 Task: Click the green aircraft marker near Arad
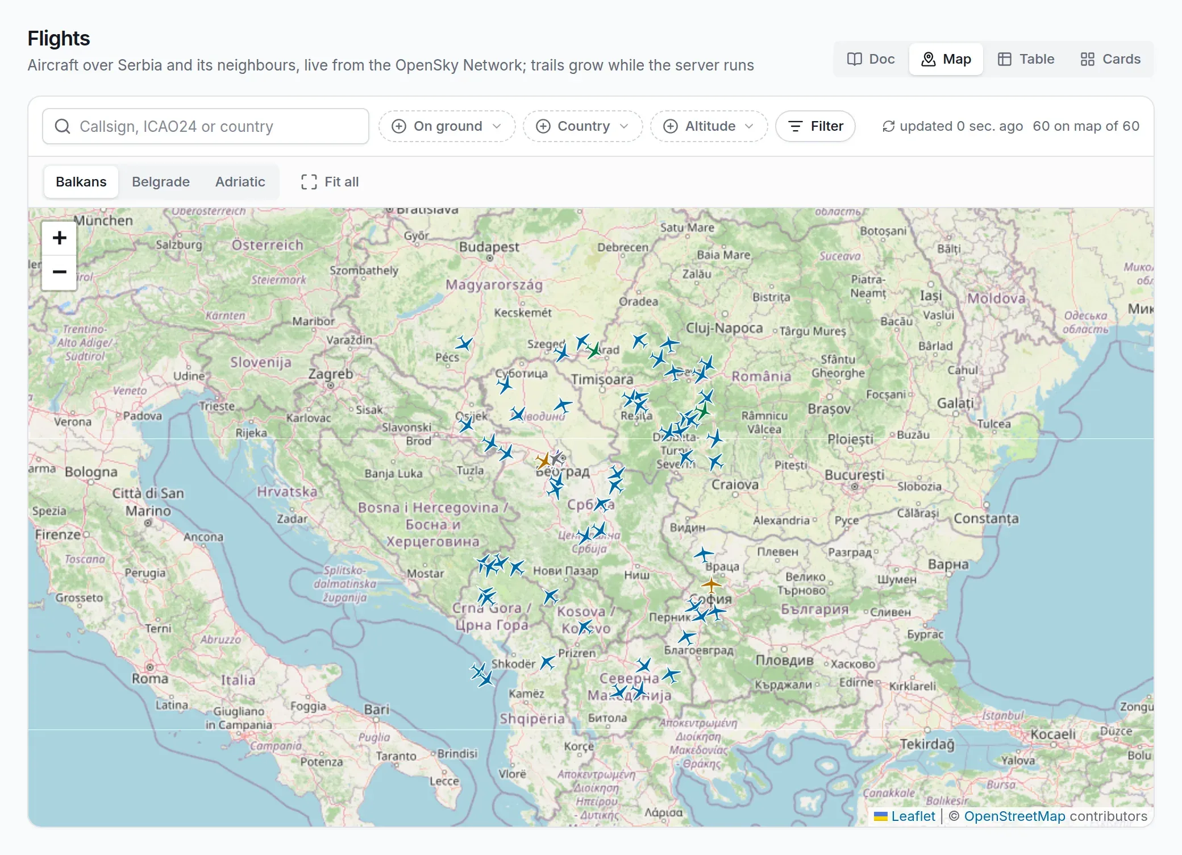594,350
